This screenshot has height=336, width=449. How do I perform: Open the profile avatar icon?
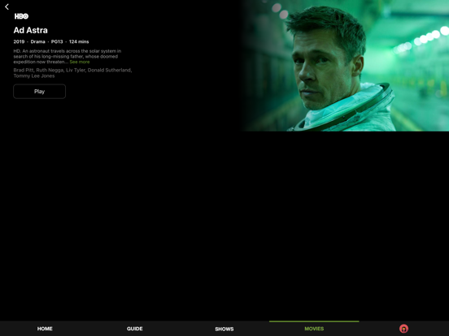coord(403,329)
